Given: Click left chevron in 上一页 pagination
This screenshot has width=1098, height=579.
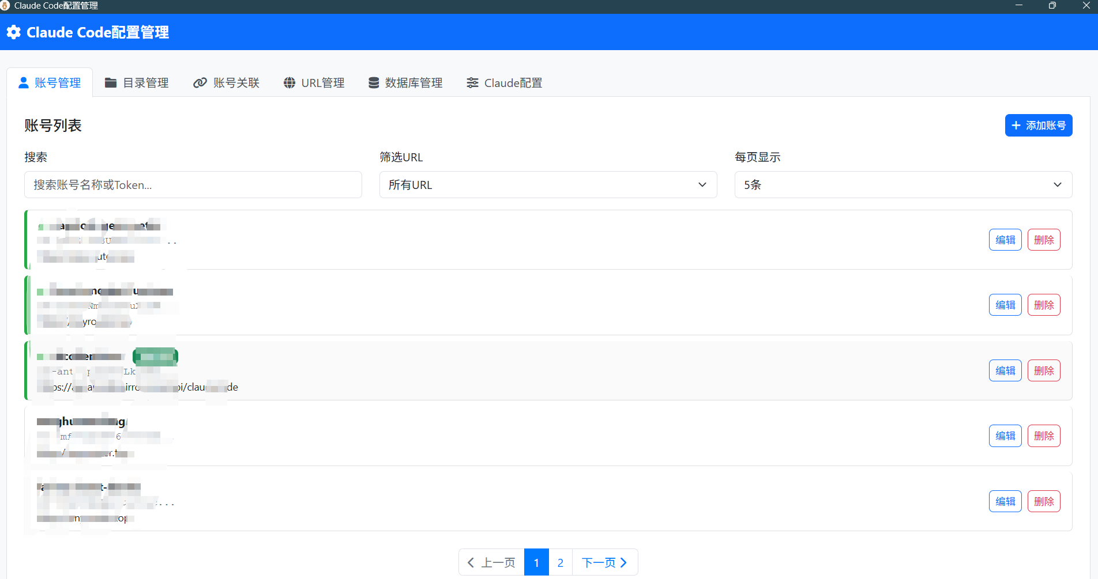Looking at the screenshot, I should click(471, 562).
